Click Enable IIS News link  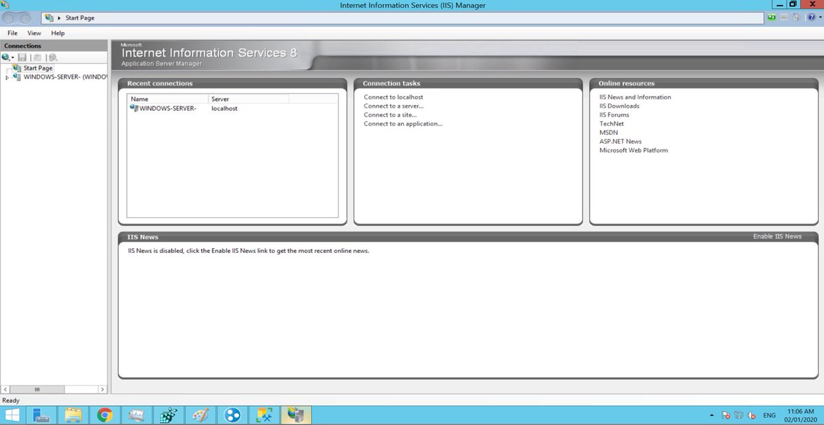click(777, 236)
